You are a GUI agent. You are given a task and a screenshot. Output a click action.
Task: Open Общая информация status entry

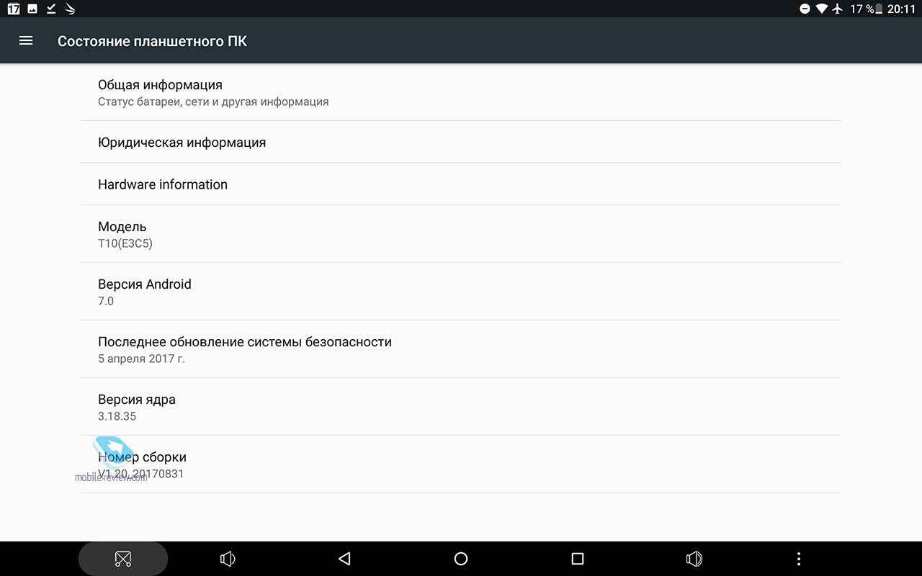coord(461,92)
